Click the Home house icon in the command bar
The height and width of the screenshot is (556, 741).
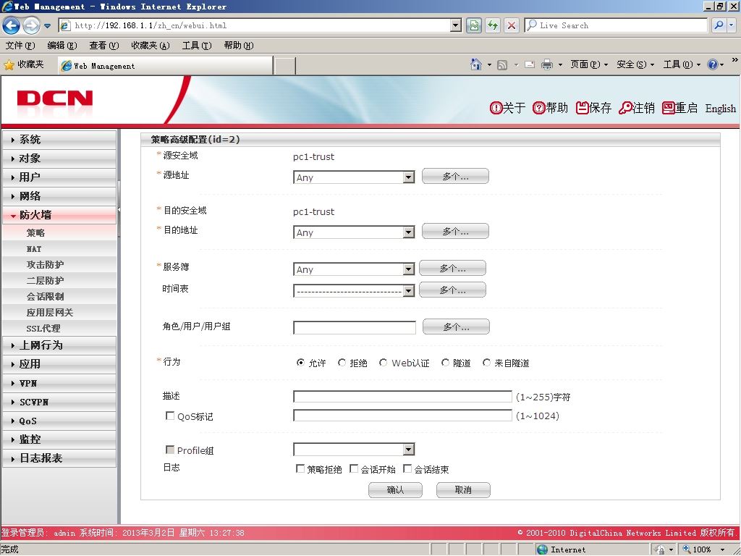click(x=476, y=64)
